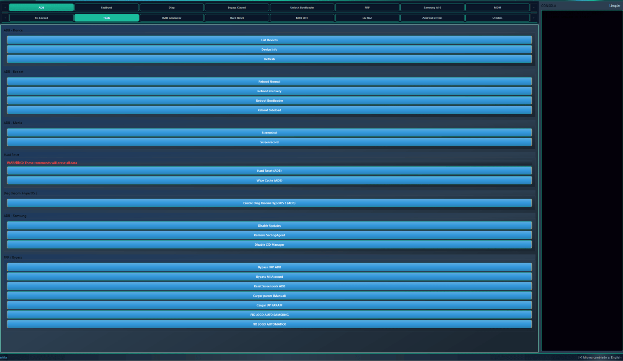Open the IMEI Generator sub-tab

point(171,18)
